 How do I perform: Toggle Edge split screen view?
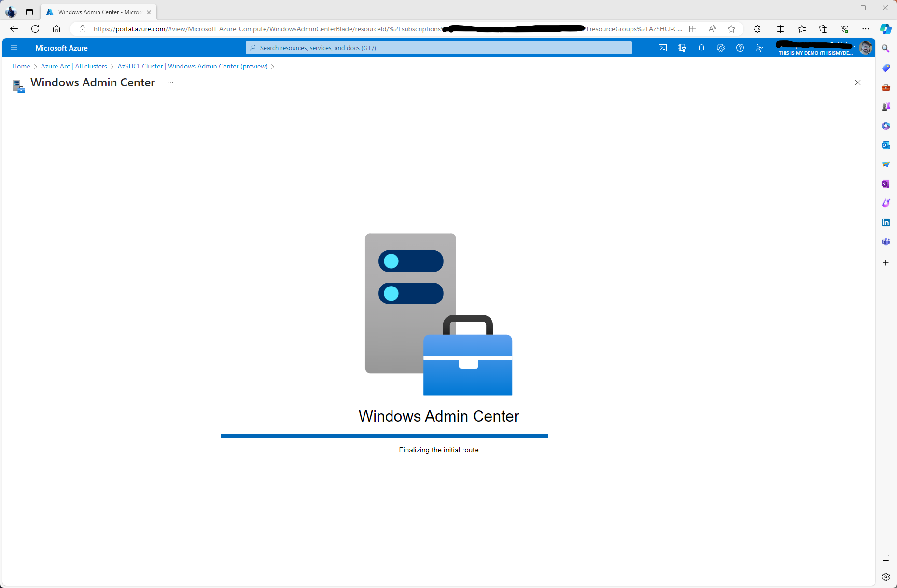[x=780, y=29]
